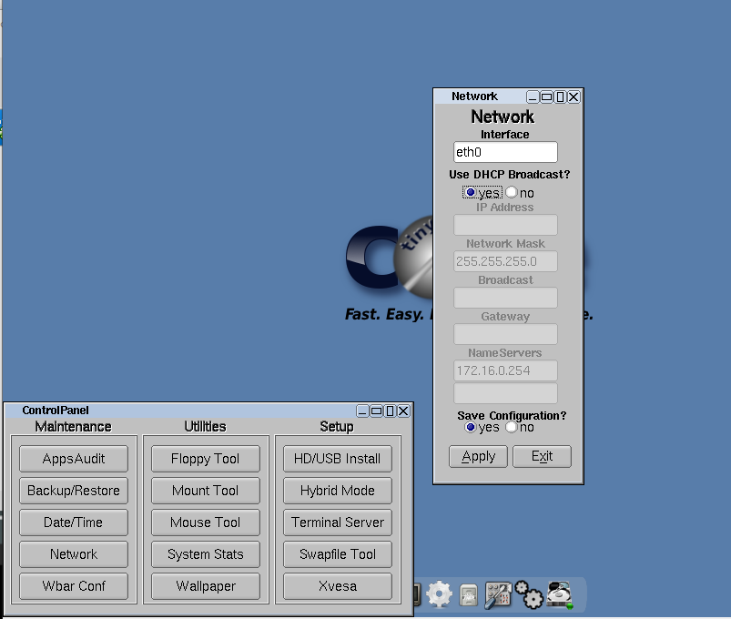Launch the HD/USB Install tool

(x=337, y=459)
